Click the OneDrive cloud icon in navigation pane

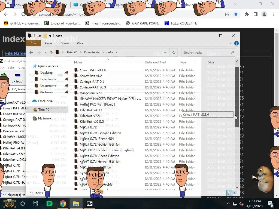35,101
